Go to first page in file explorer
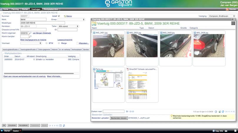Screen dimensions: 238x133 click(x=227, y=112)
